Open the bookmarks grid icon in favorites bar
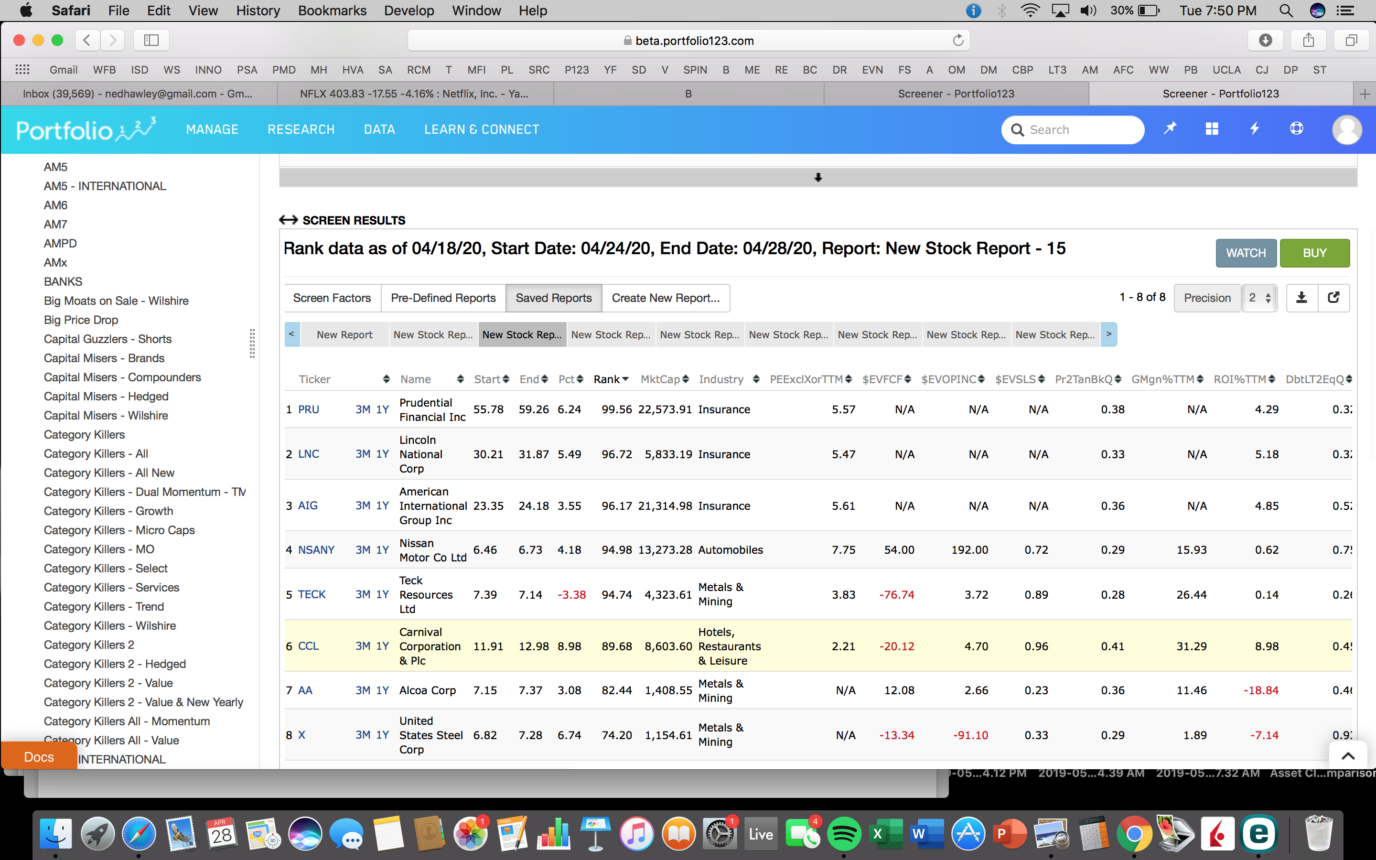1376x860 pixels. (22, 69)
